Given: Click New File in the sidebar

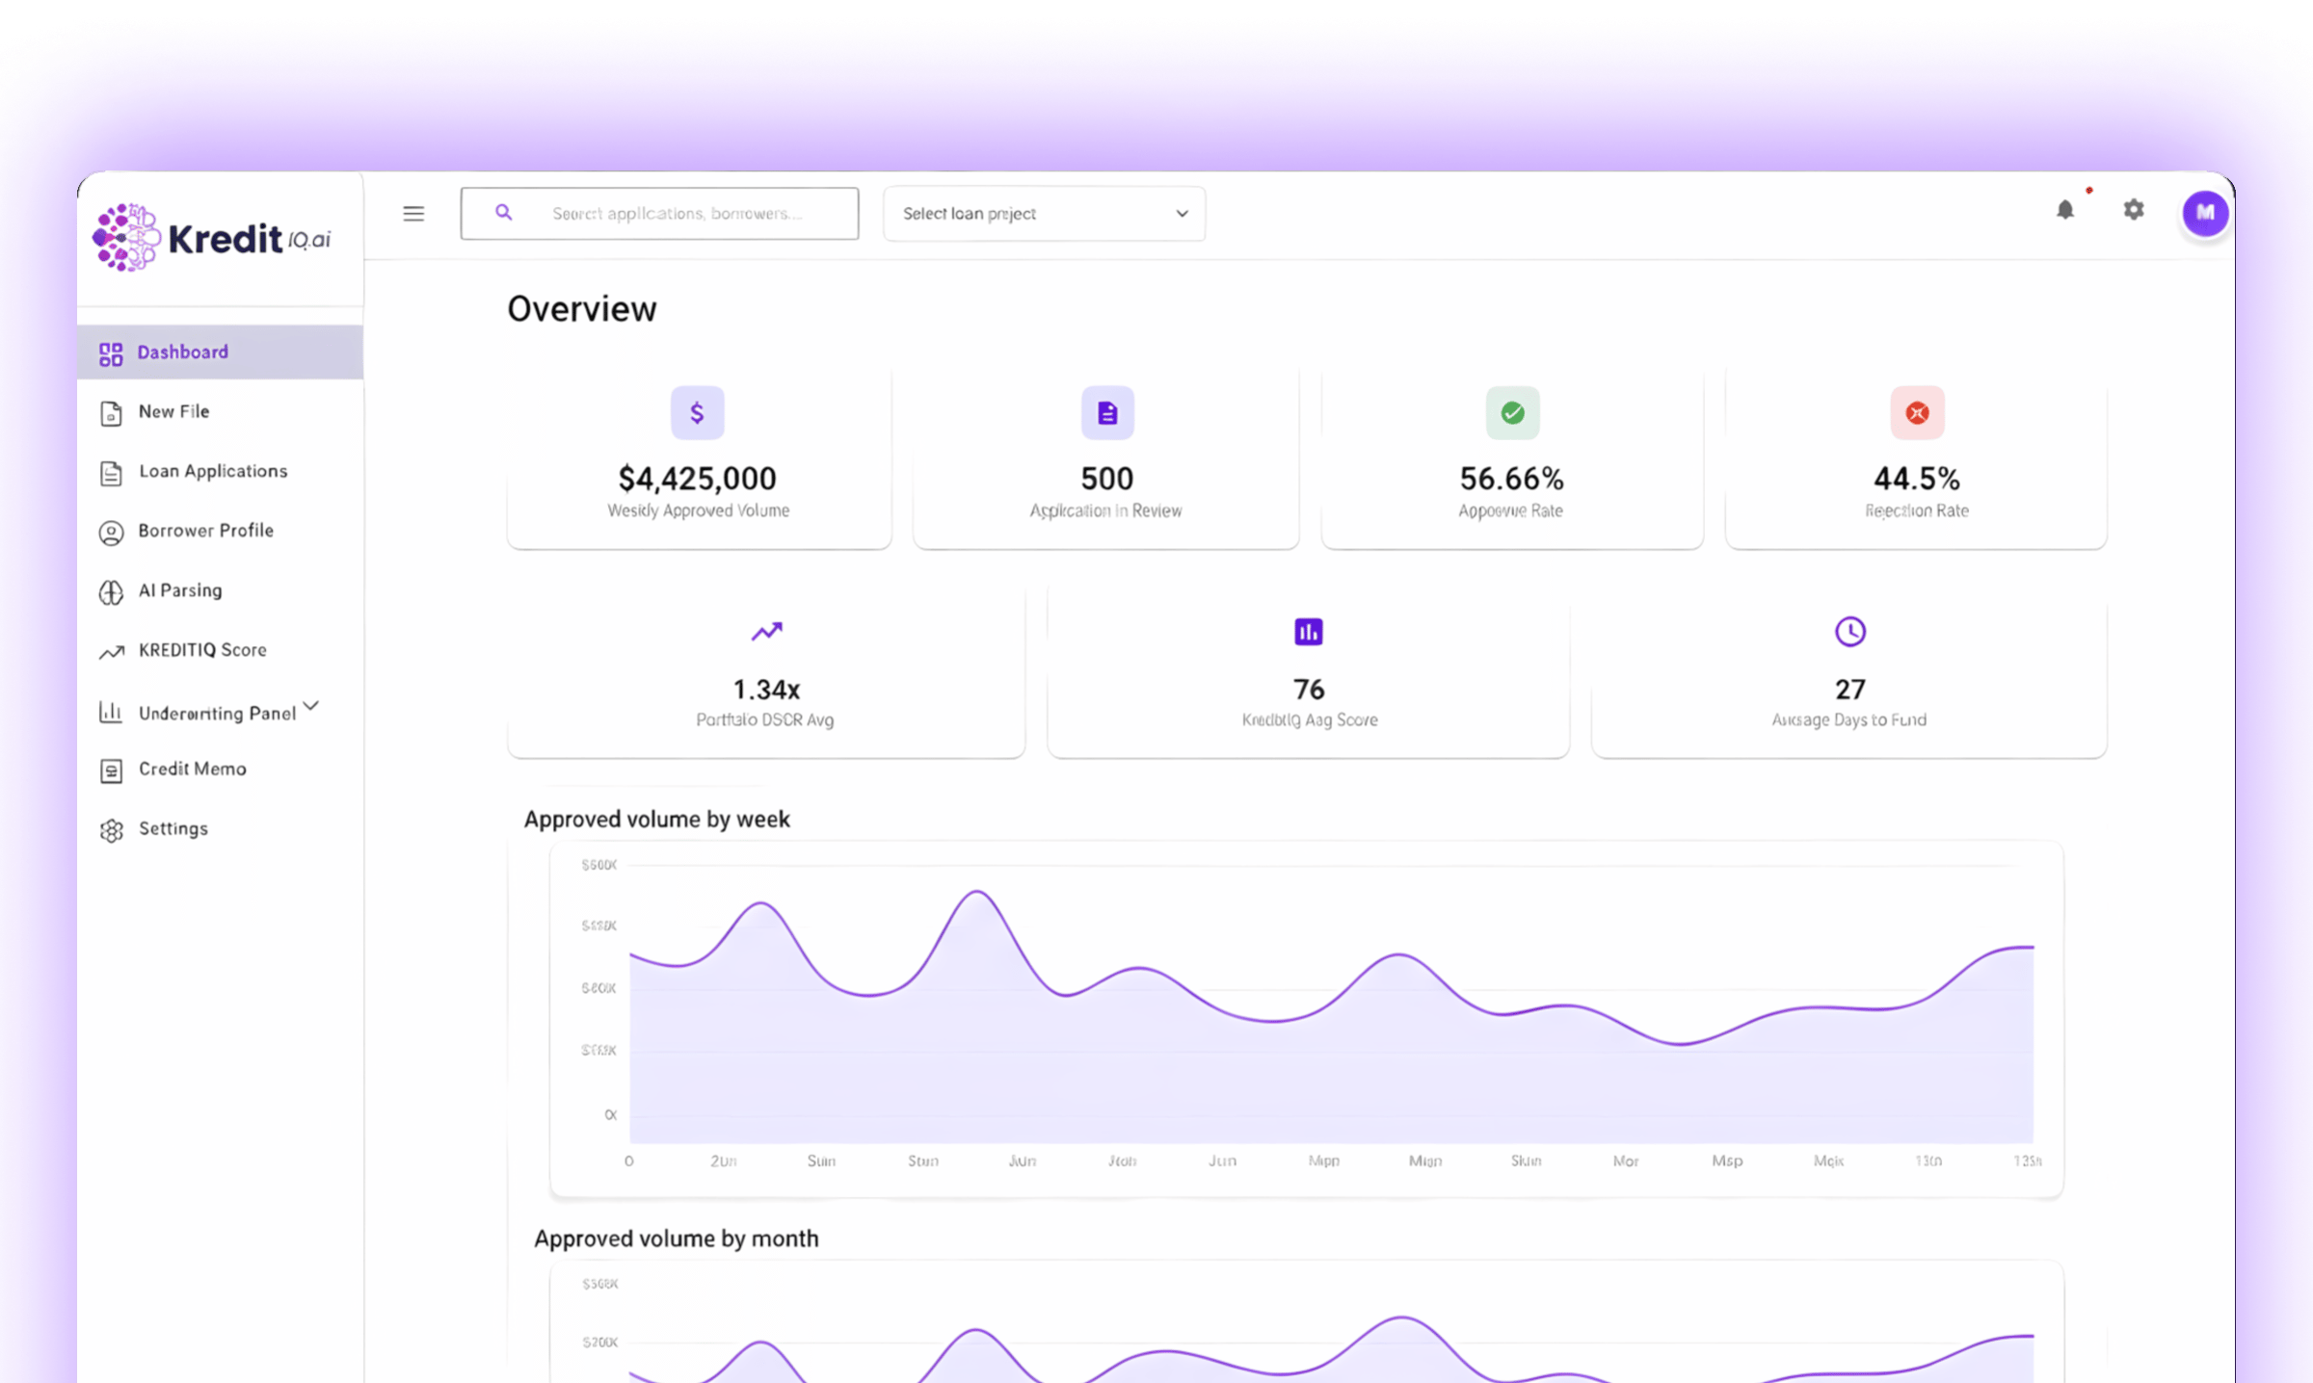Looking at the screenshot, I should tap(173, 412).
